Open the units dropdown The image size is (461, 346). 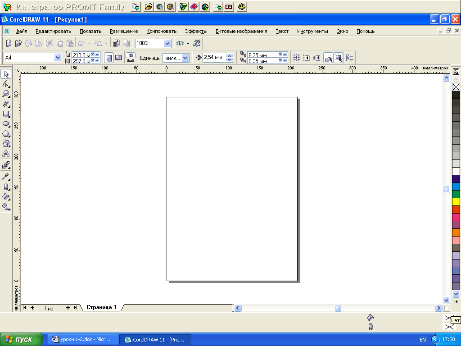[x=185, y=58]
